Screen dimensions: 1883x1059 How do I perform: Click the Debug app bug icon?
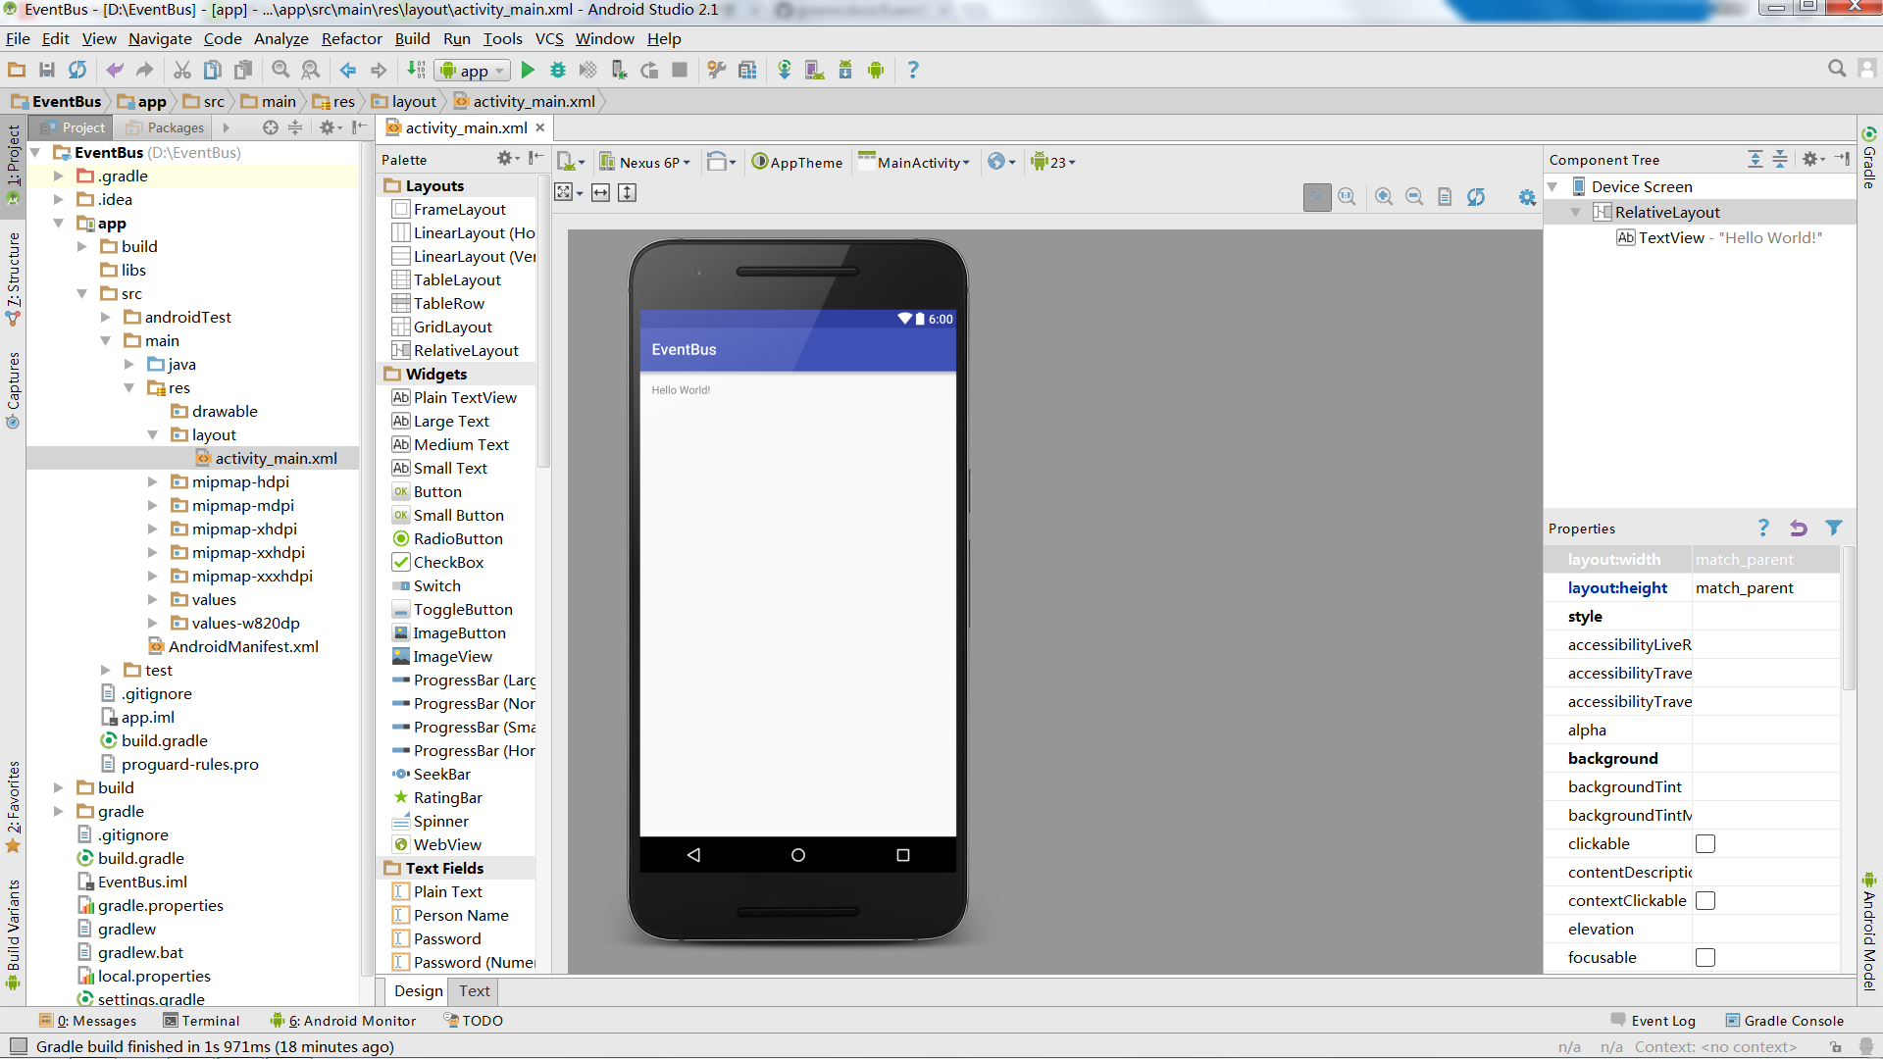coord(558,70)
